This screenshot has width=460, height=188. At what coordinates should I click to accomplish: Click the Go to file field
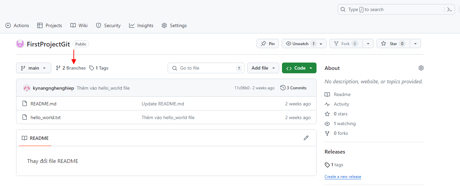coord(206,68)
